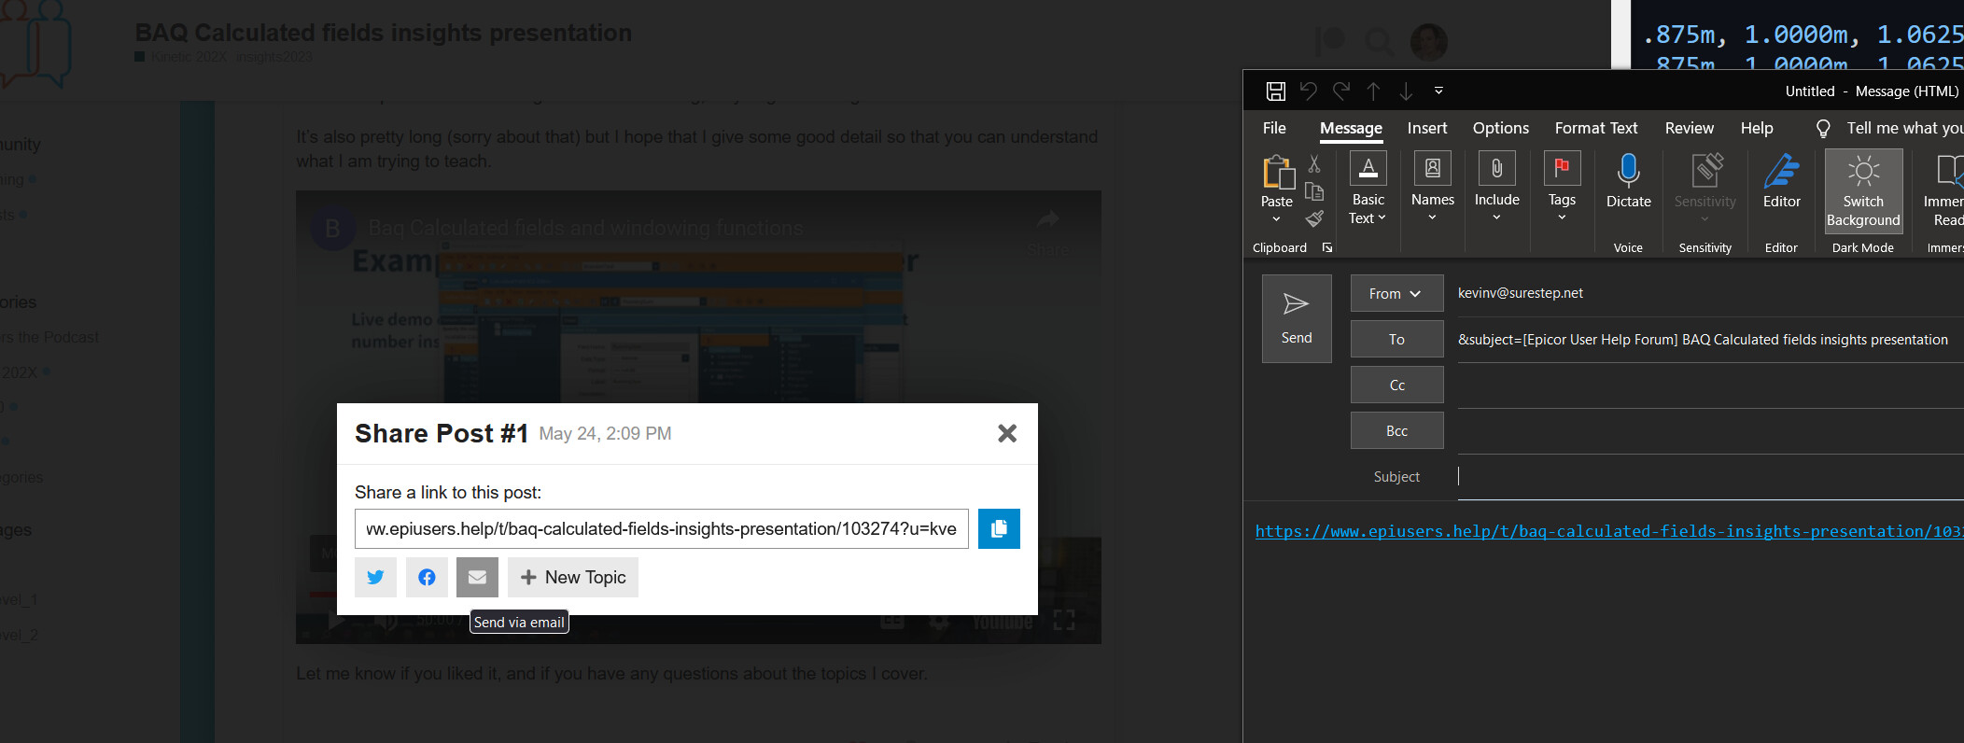The width and height of the screenshot is (1964, 743).
Task: Focus the Subject input field
Action: click(x=1710, y=477)
